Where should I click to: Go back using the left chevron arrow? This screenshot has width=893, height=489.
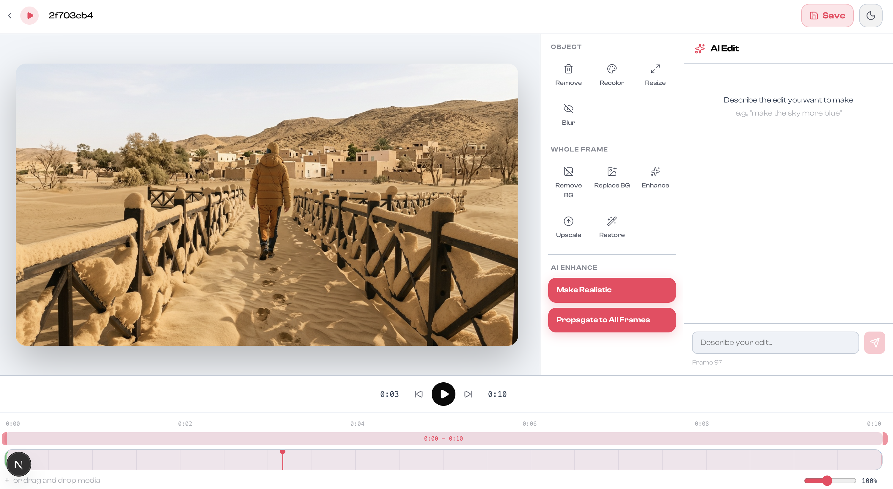coord(10,15)
